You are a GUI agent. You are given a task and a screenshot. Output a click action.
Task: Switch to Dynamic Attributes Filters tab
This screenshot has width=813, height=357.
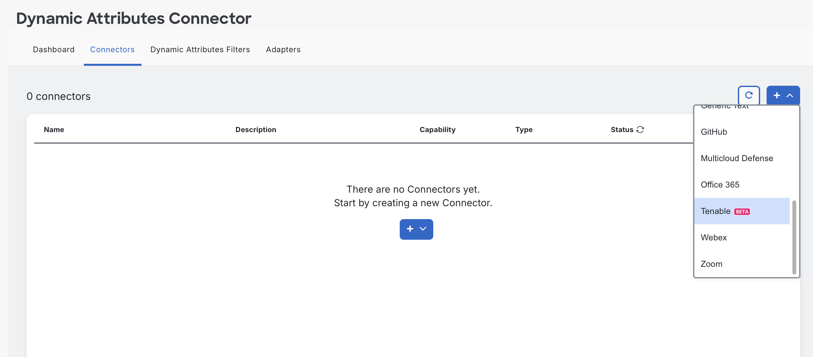pos(200,49)
